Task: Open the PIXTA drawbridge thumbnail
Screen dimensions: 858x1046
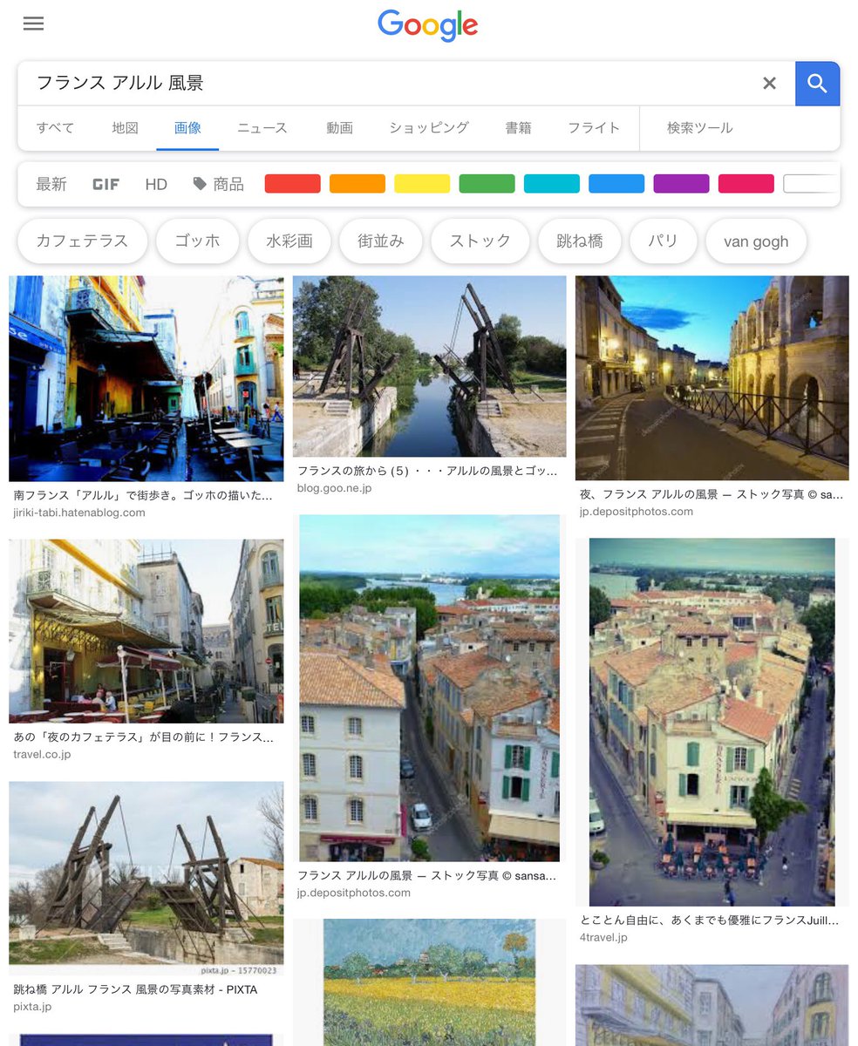Action: [x=146, y=879]
